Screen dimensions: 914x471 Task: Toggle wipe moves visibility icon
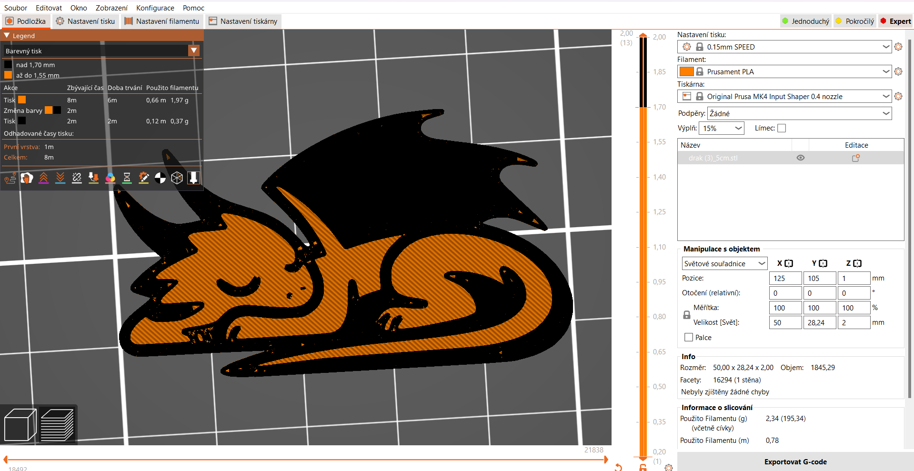[x=27, y=178]
